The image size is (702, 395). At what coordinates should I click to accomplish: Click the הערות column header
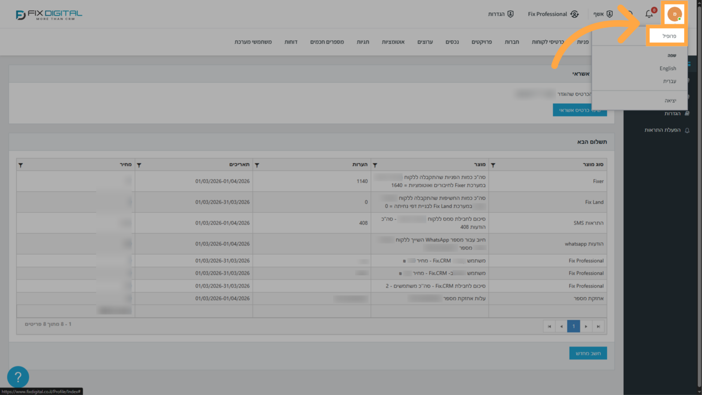[360, 165]
